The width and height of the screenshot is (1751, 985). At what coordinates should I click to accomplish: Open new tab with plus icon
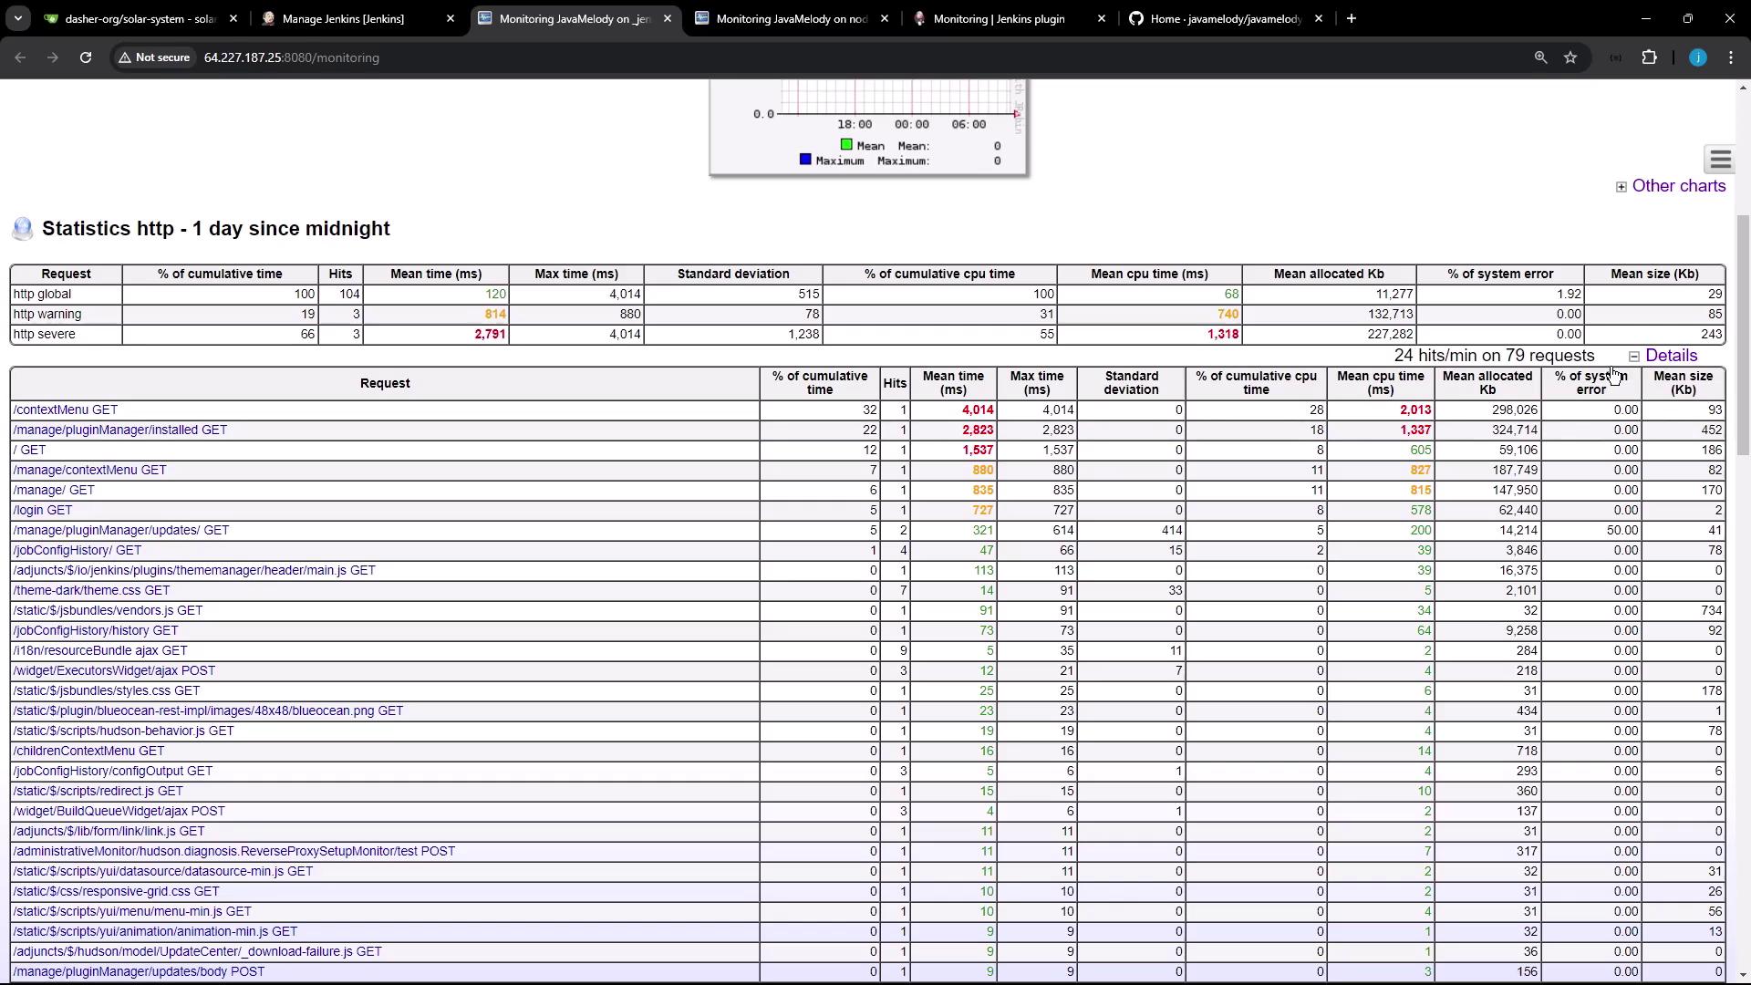point(1352,18)
